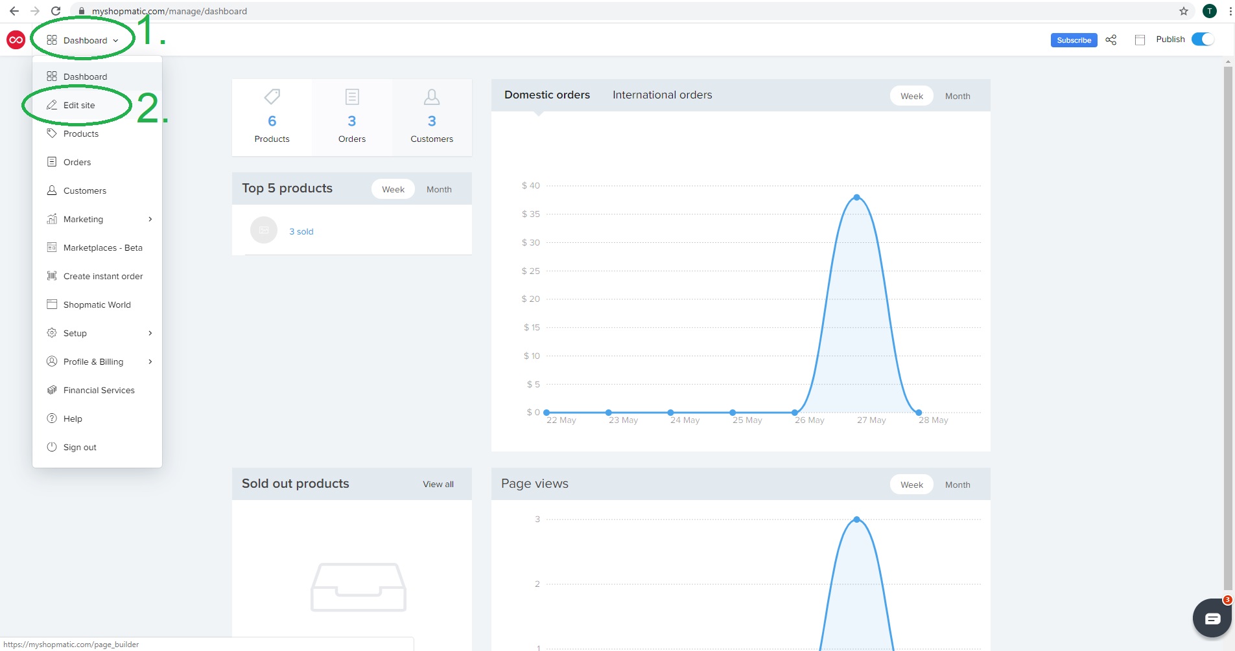Open Shopmatic World menu item

[x=97, y=304]
